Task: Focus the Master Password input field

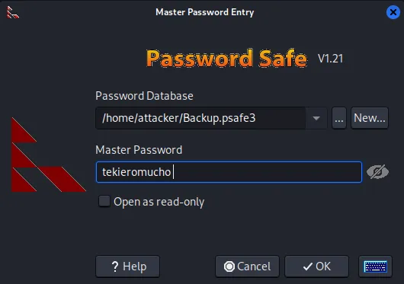Action: click(229, 172)
